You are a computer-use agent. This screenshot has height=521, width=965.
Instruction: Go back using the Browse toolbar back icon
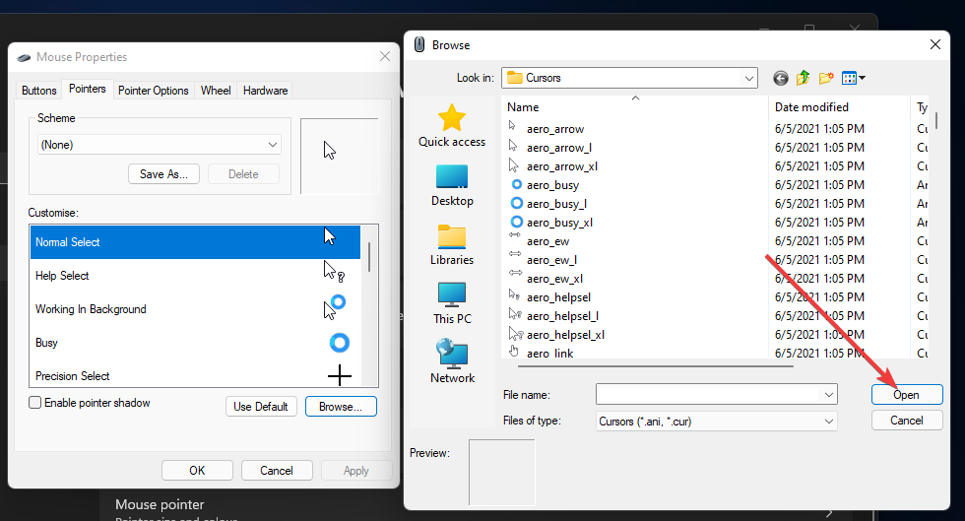click(780, 78)
